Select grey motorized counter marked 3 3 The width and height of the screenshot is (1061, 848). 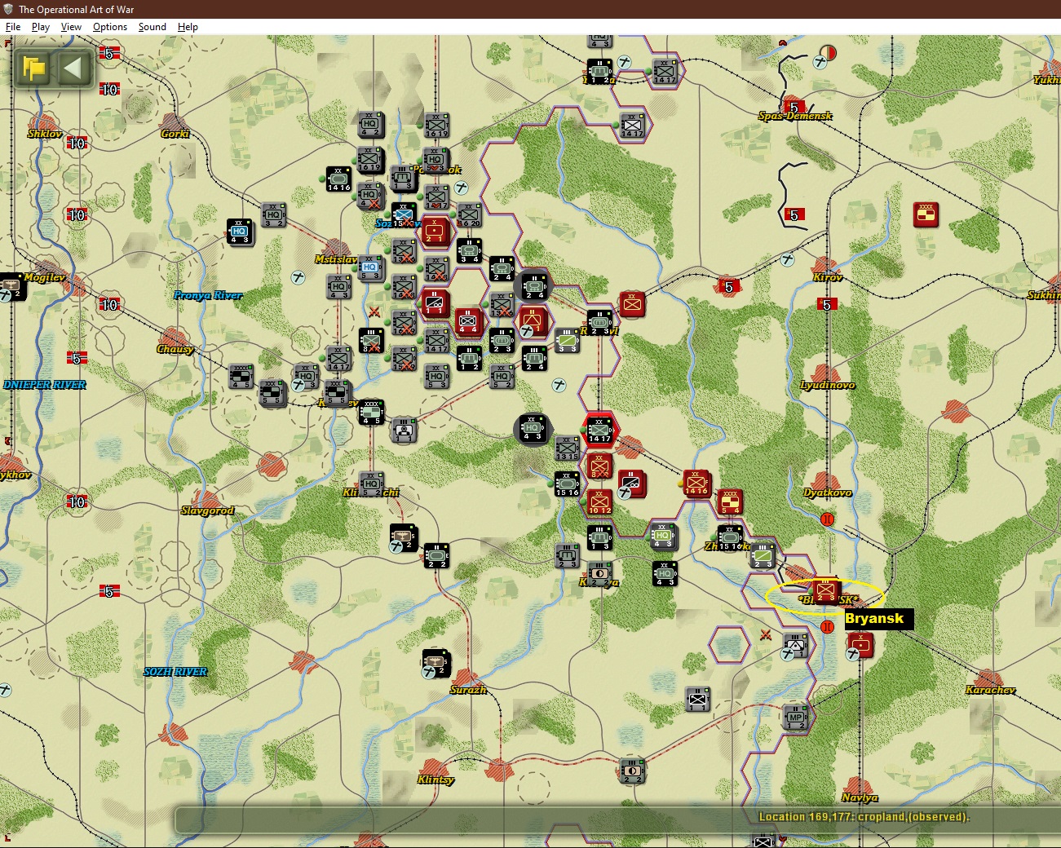click(567, 340)
